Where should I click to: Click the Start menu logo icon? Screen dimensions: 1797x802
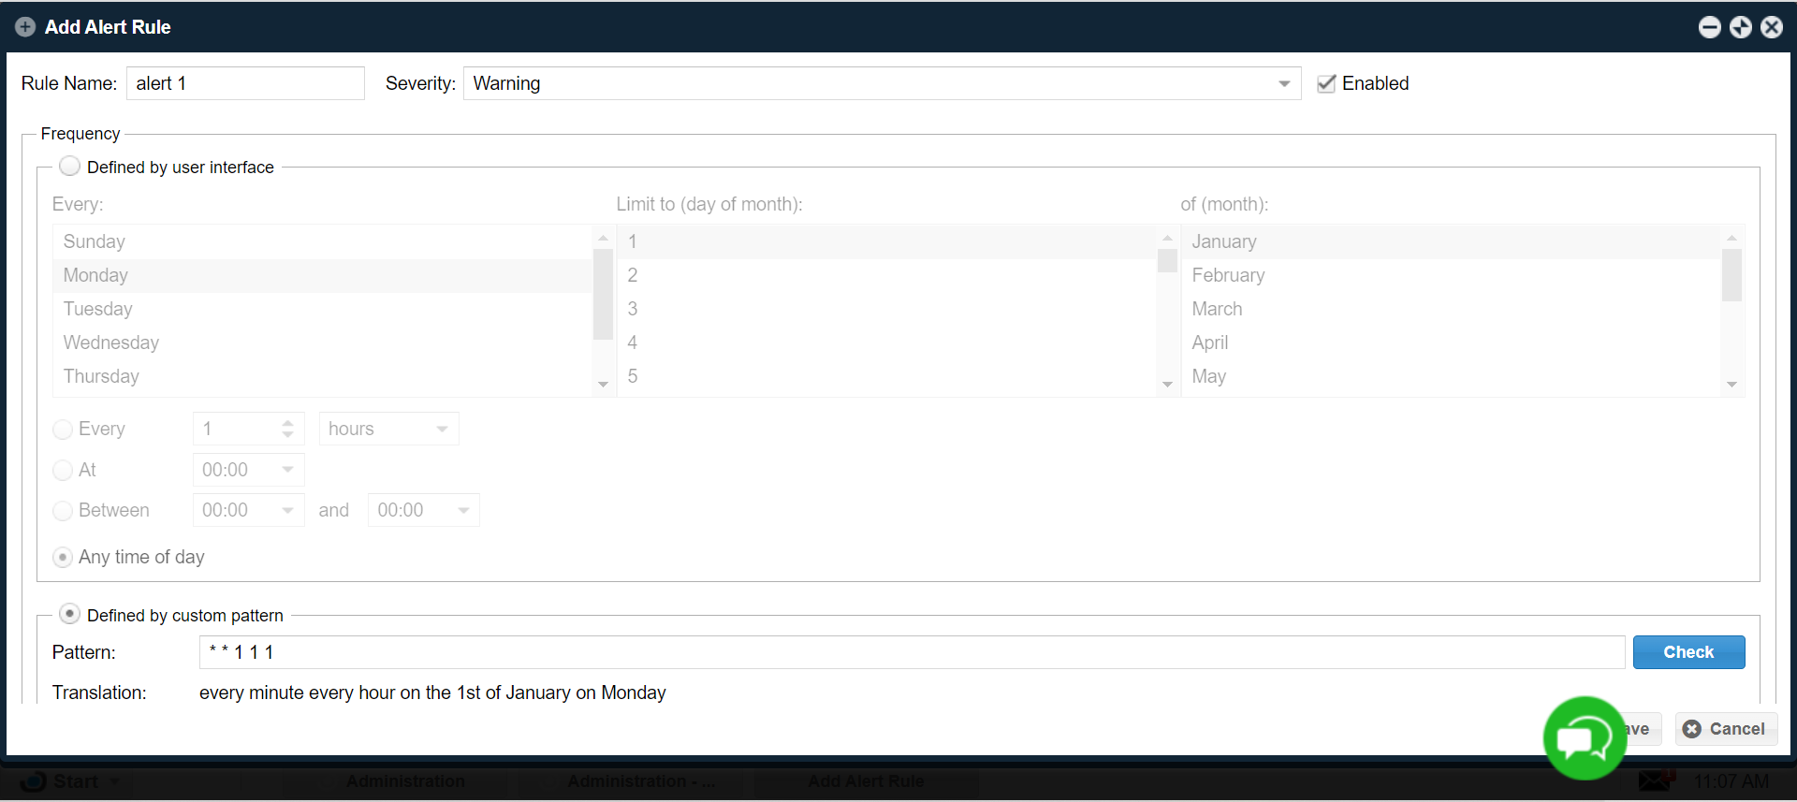pyautogui.click(x=34, y=781)
